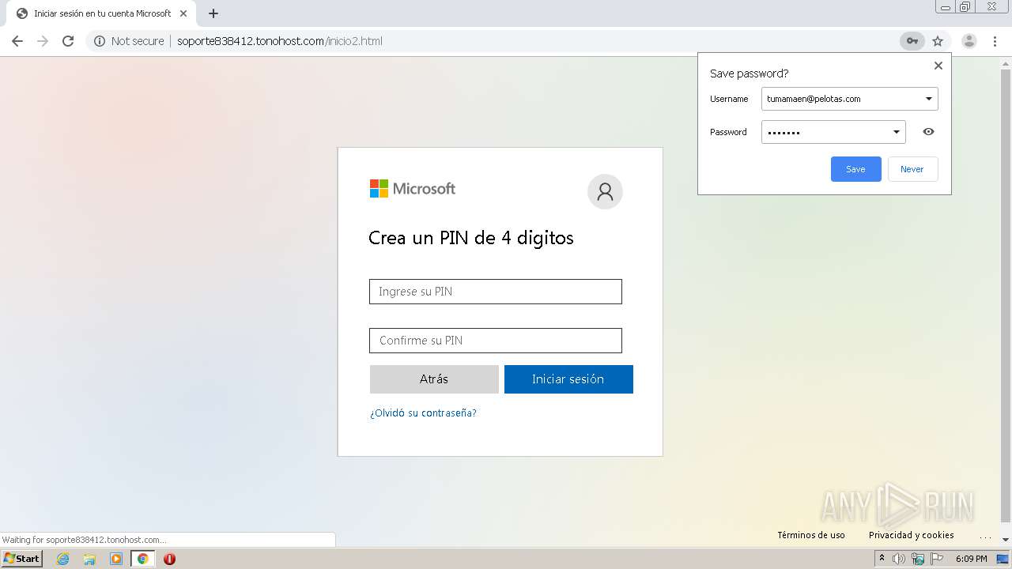Click the Microsoft logo
Viewport: 1012px width, 569px height.
coord(412,189)
